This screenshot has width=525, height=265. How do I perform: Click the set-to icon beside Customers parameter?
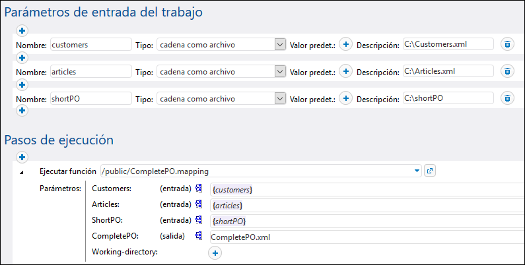coord(199,189)
